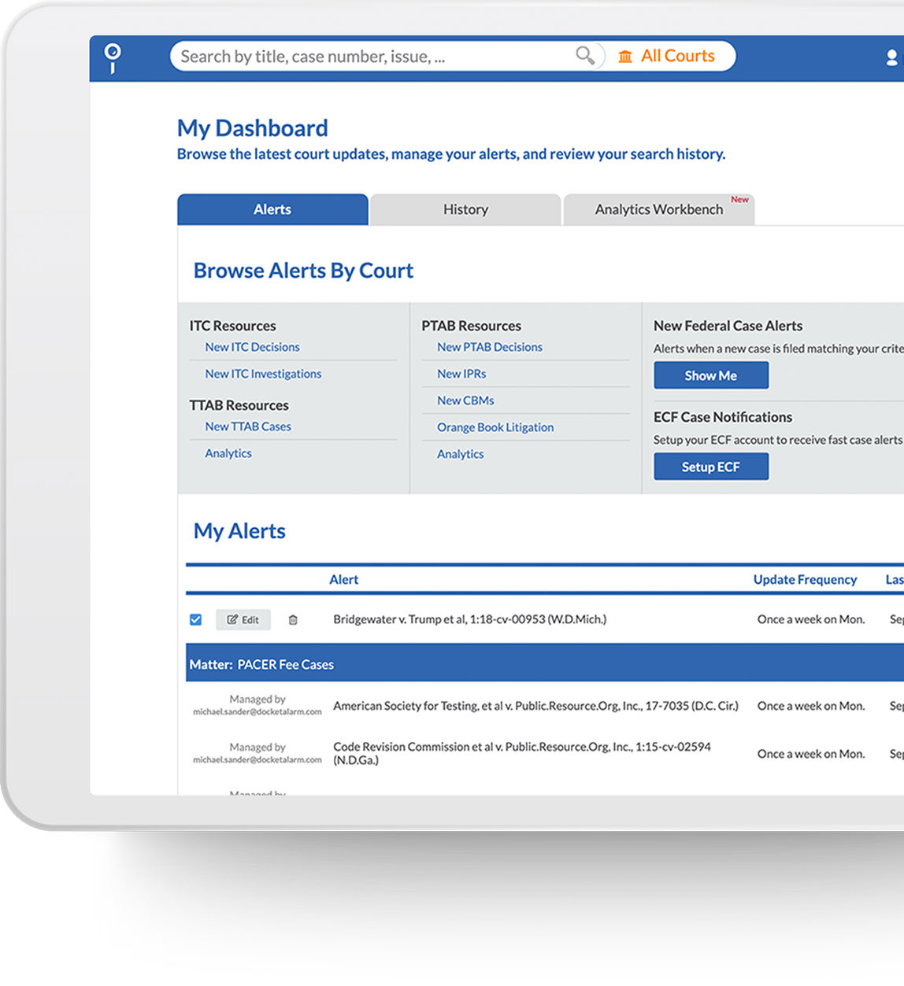Image resolution: width=904 pixels, height=986 pixels.
Task: Select the Alerts tab
Action: [272, 210]
